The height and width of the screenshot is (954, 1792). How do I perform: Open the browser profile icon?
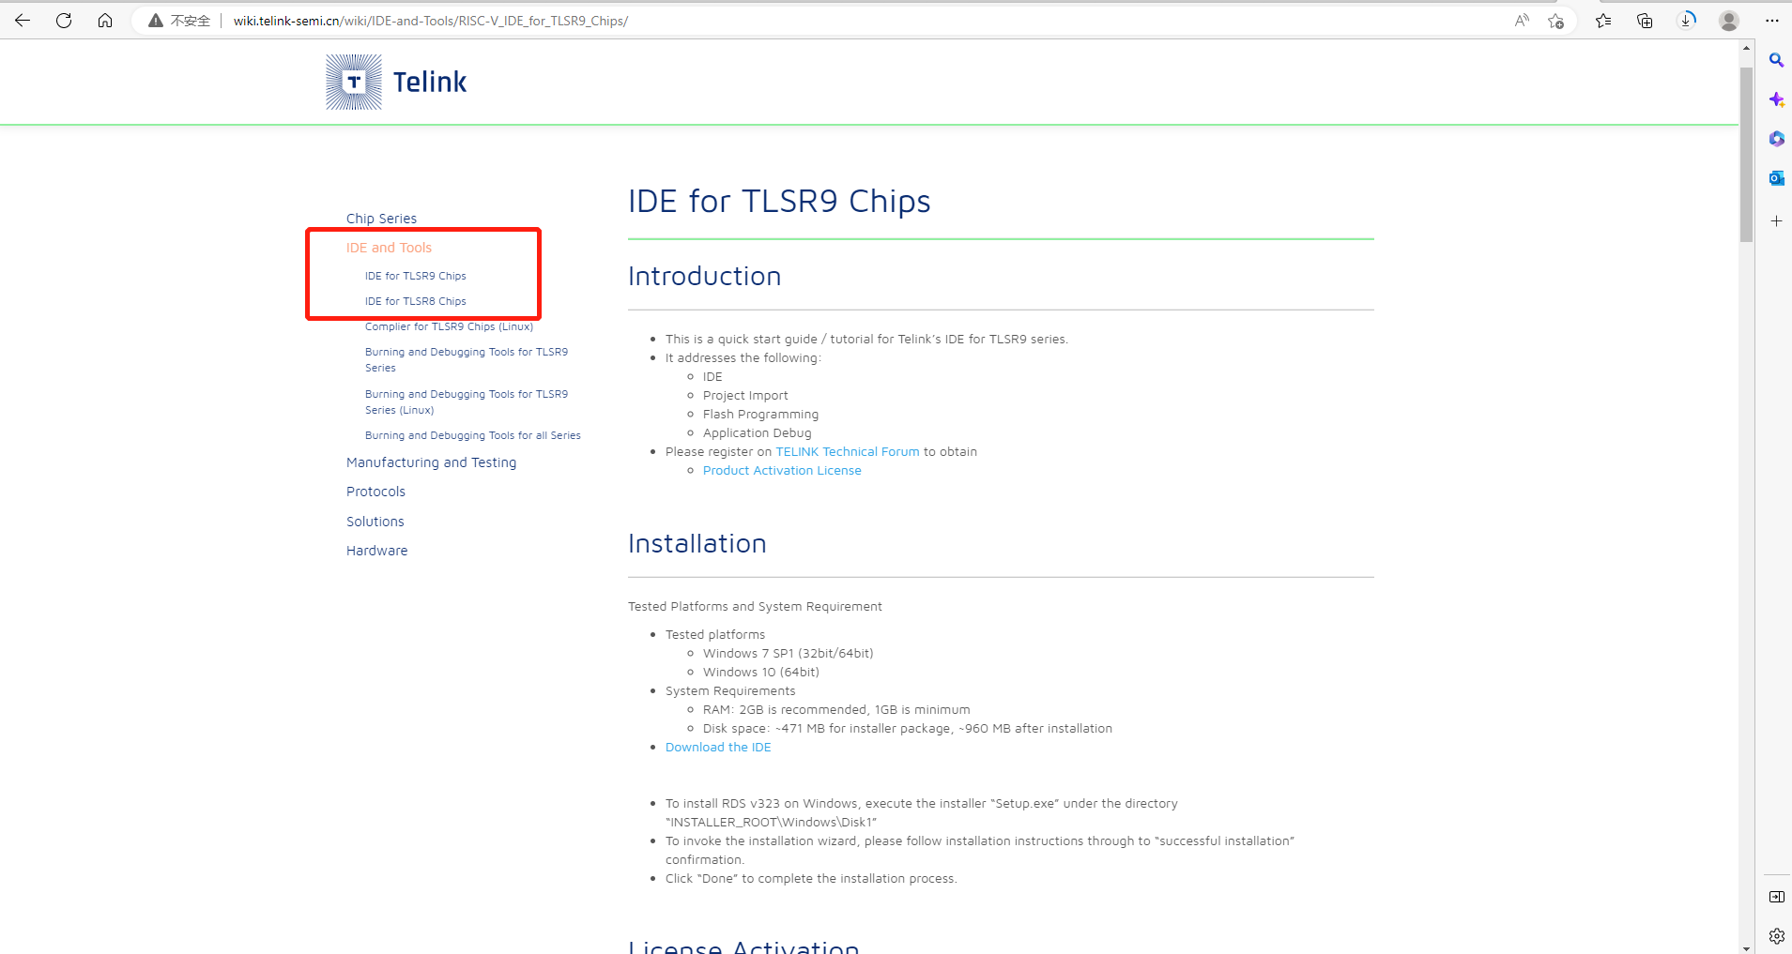1727,20
